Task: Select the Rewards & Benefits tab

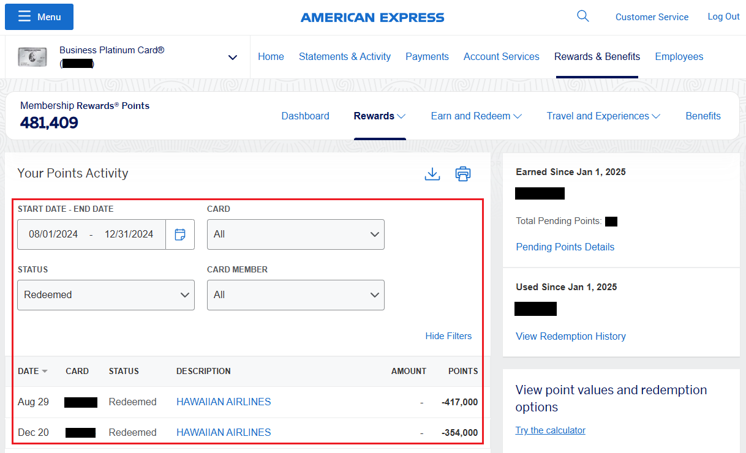Action: pos(597,56)
